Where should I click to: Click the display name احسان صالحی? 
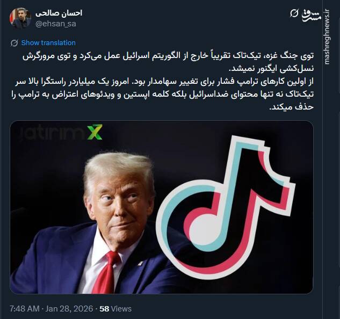point(59,13)
